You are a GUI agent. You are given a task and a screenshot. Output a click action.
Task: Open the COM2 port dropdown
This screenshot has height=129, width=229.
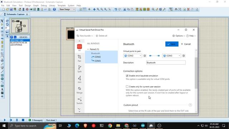click(133, 56)
